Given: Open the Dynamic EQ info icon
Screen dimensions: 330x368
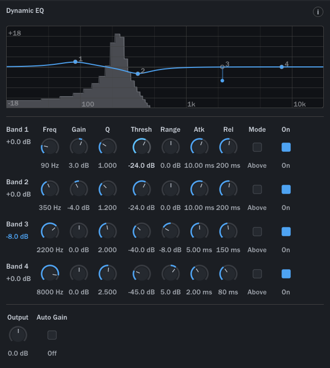Looking at the screenshot, I should click(x=318, y=12).
